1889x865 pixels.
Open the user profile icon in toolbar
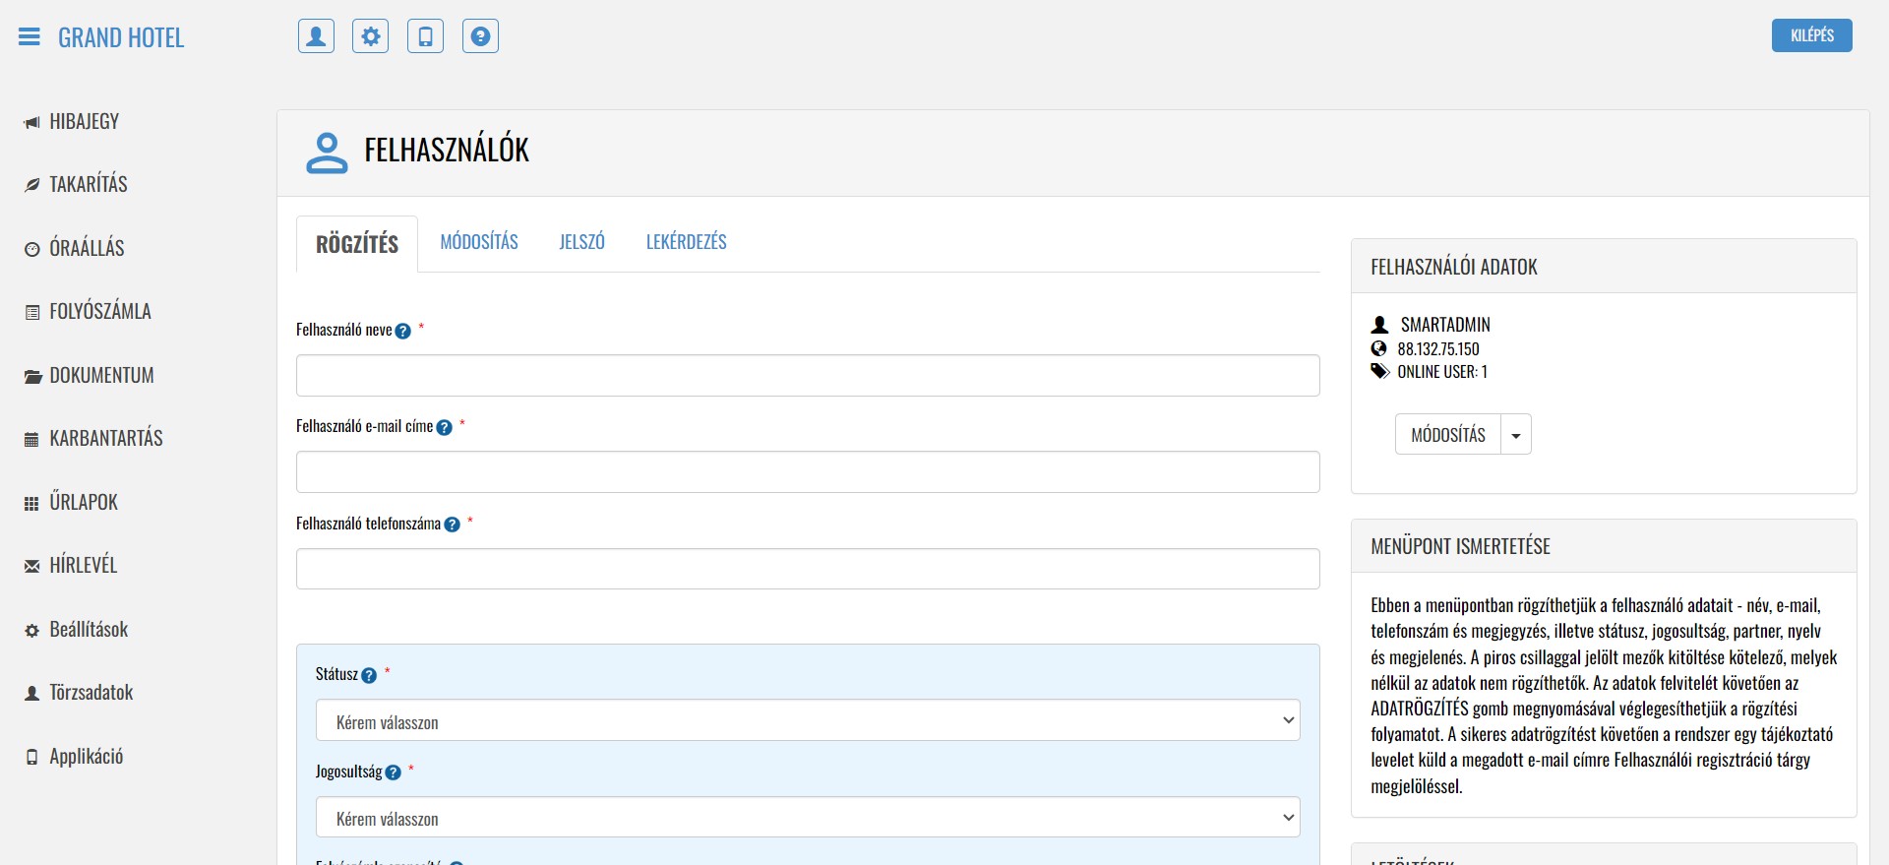pyautogui.click(x=316, y=36)
